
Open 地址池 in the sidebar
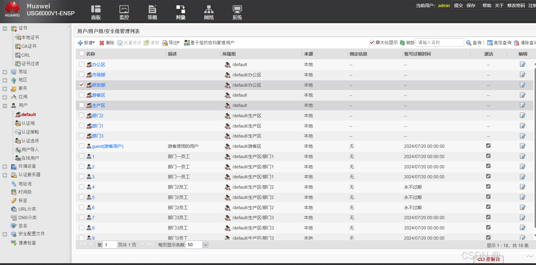pyautogui.click(x=25, y=184)
